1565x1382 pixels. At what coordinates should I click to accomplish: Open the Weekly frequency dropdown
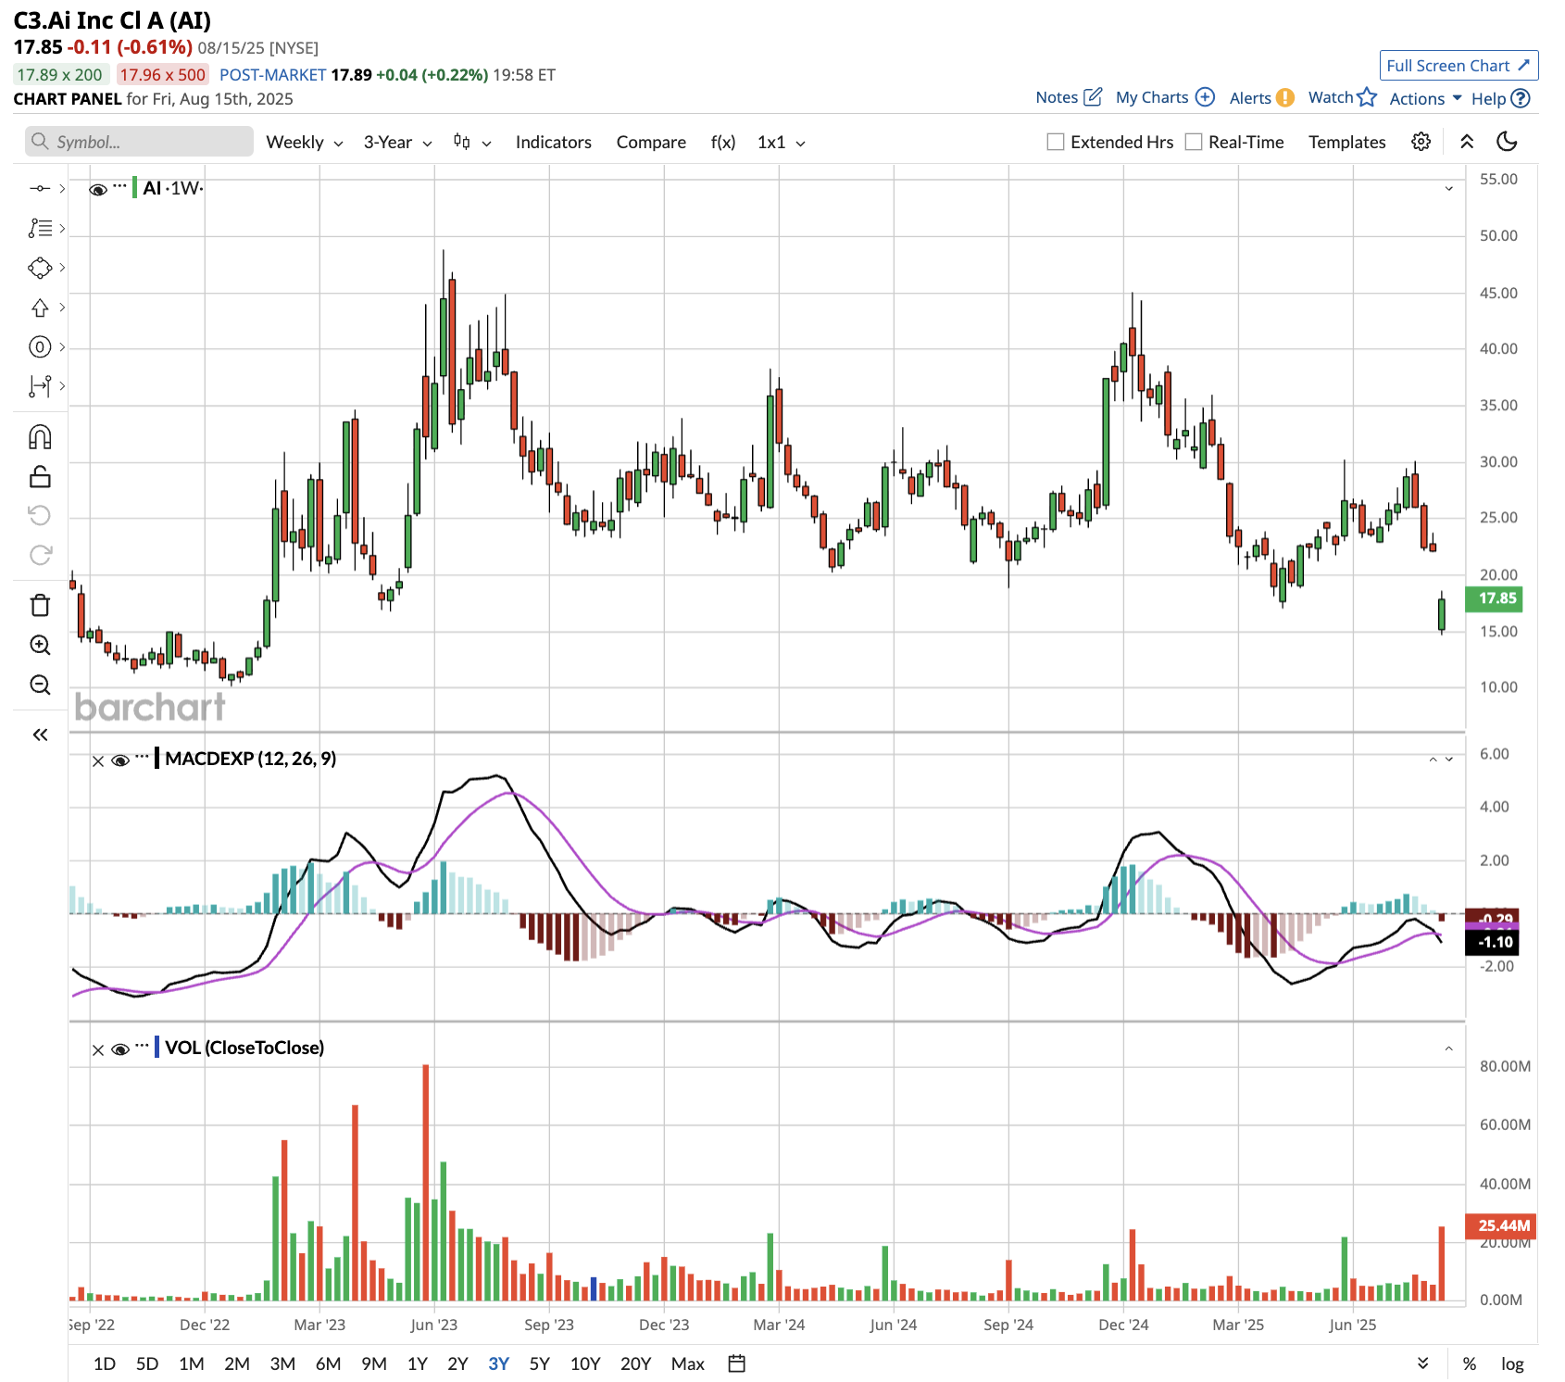(305, 142)
